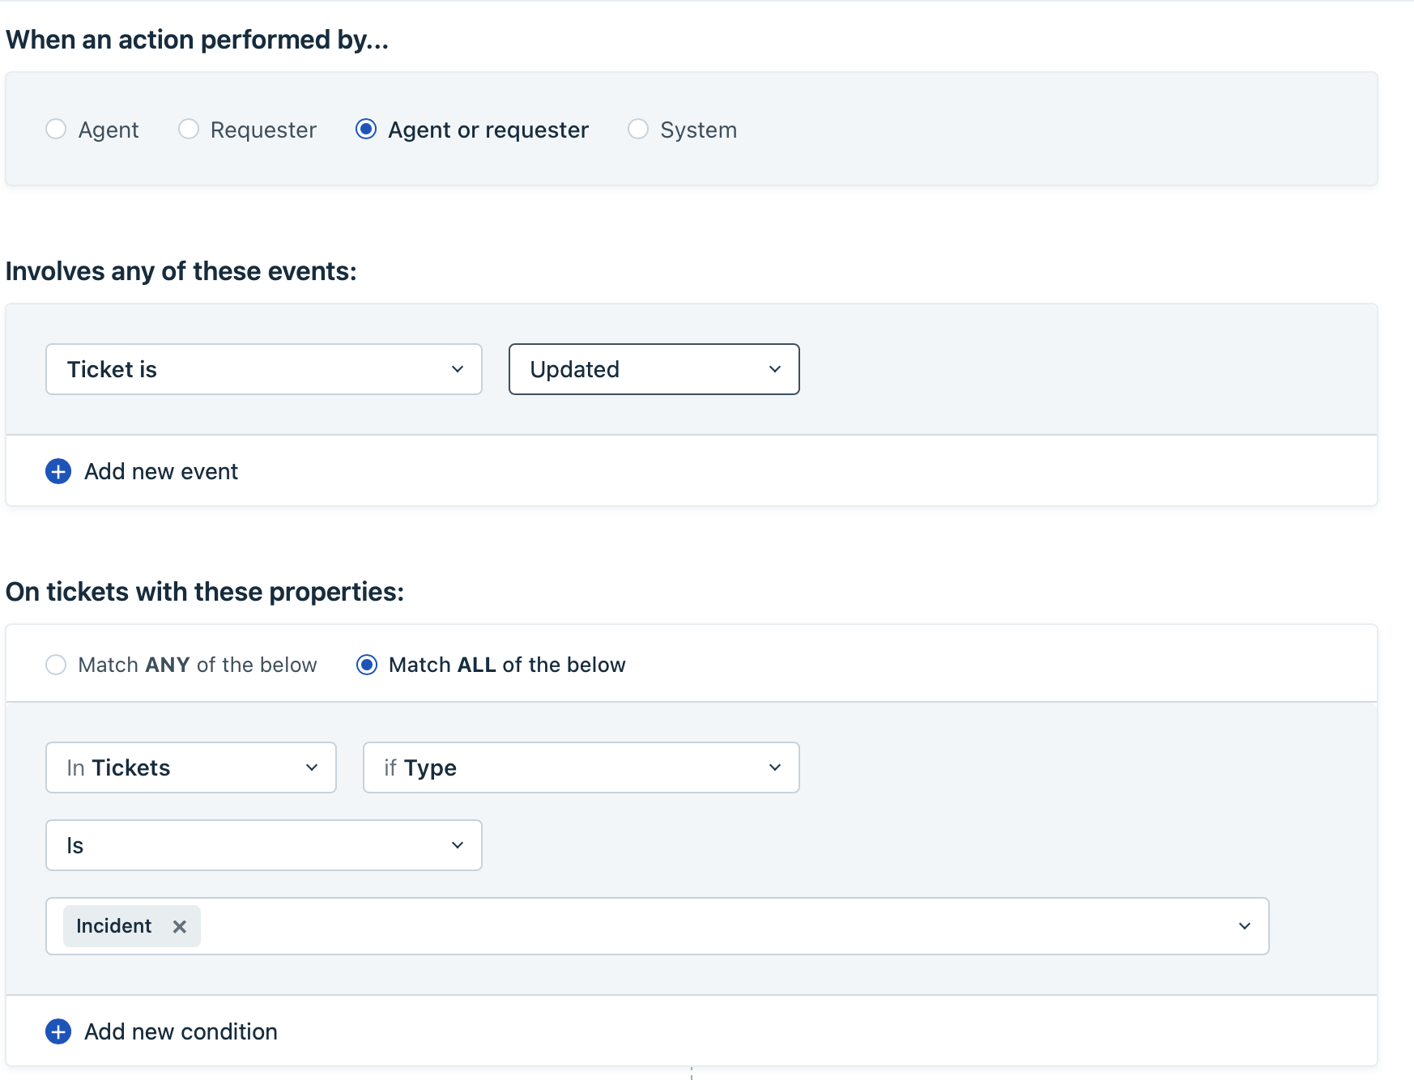Click the Add new event link
Screen dimensions: 1414x1080
pyautogui.click(x=161, y=471)
